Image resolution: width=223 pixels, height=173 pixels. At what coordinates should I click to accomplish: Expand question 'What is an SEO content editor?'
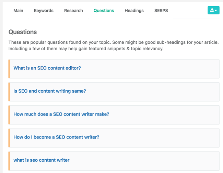click(x=114, y=69)
